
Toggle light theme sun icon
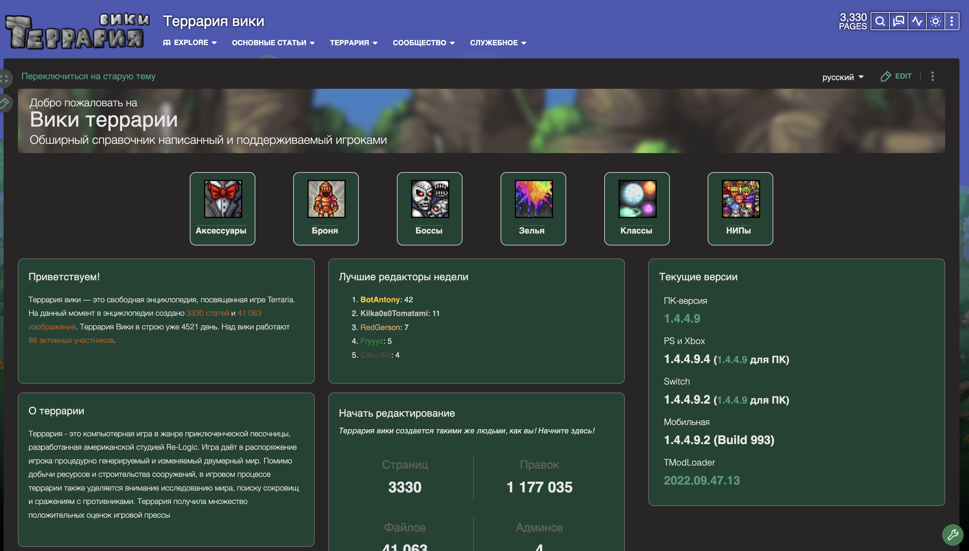(x=935, y=21)
